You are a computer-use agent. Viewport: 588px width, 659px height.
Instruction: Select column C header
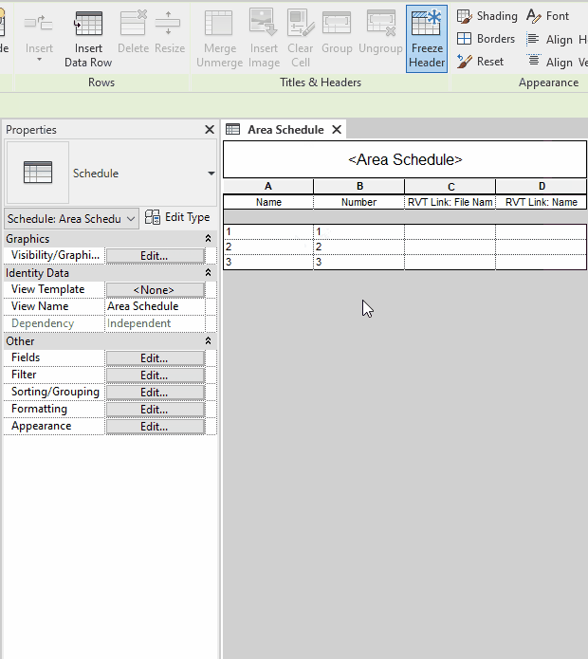(x=450, y=186)
